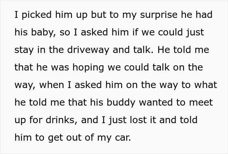Click the word 'picked' in the text

36,15
